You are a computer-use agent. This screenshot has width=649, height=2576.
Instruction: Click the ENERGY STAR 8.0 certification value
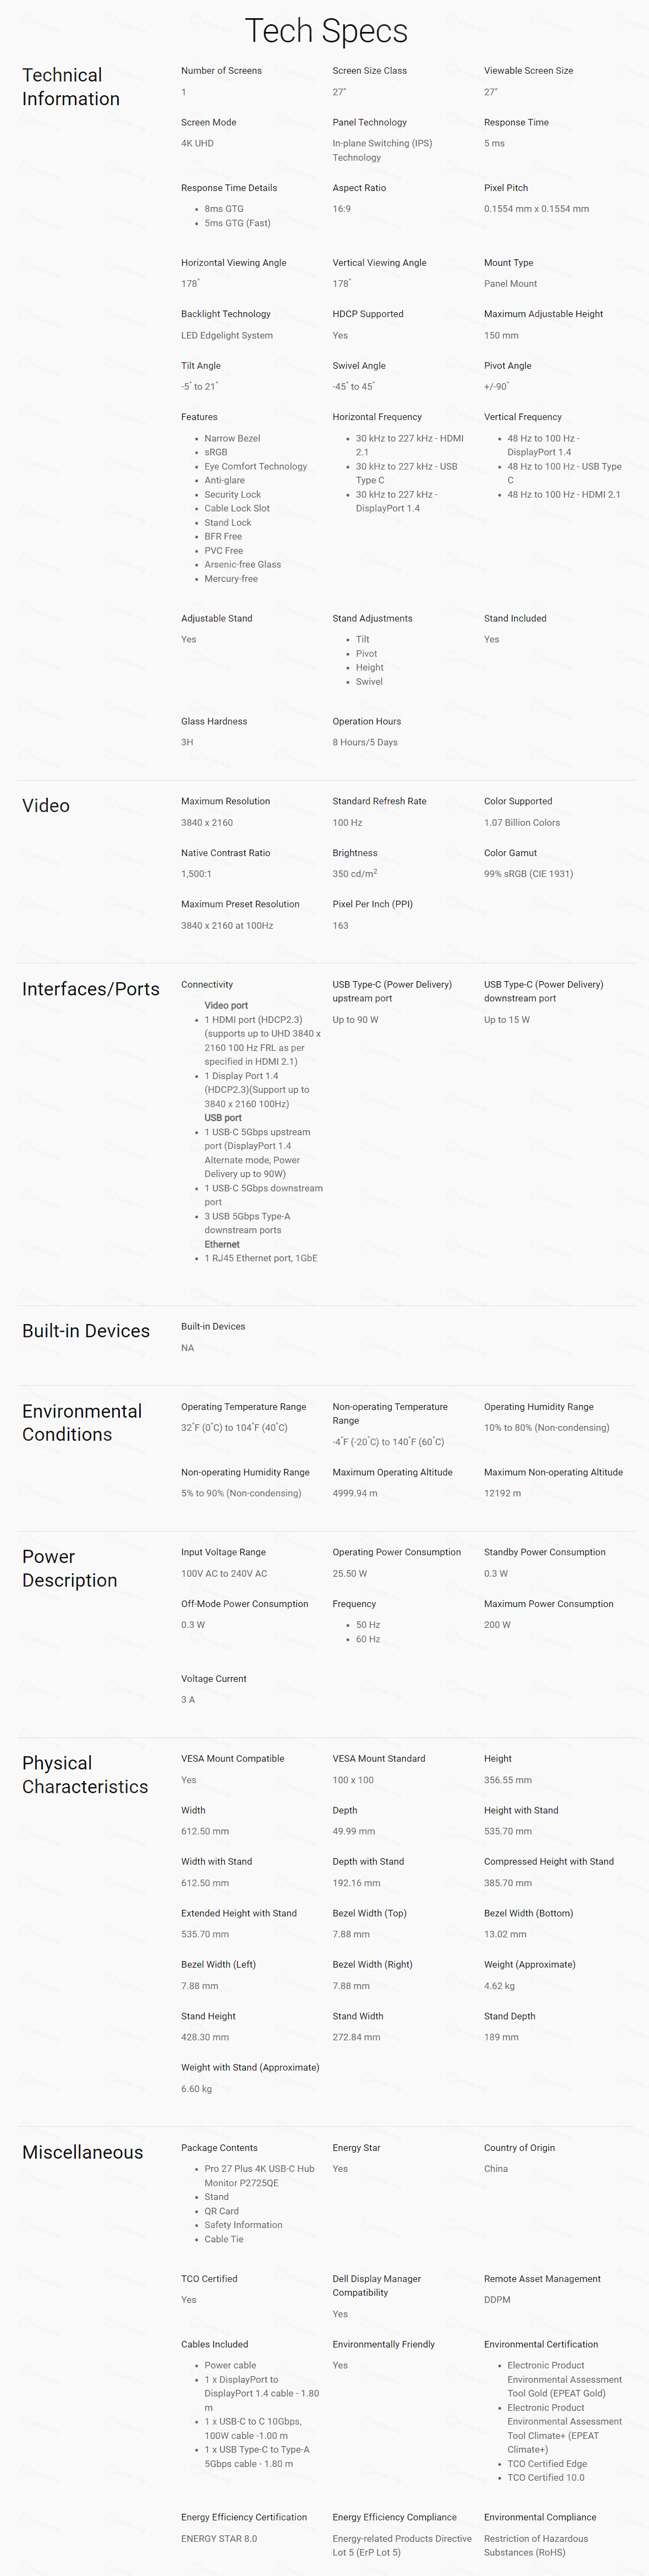click(219, 2538)
